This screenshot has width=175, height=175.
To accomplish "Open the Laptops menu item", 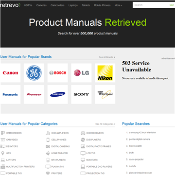I will click(73, 5).
